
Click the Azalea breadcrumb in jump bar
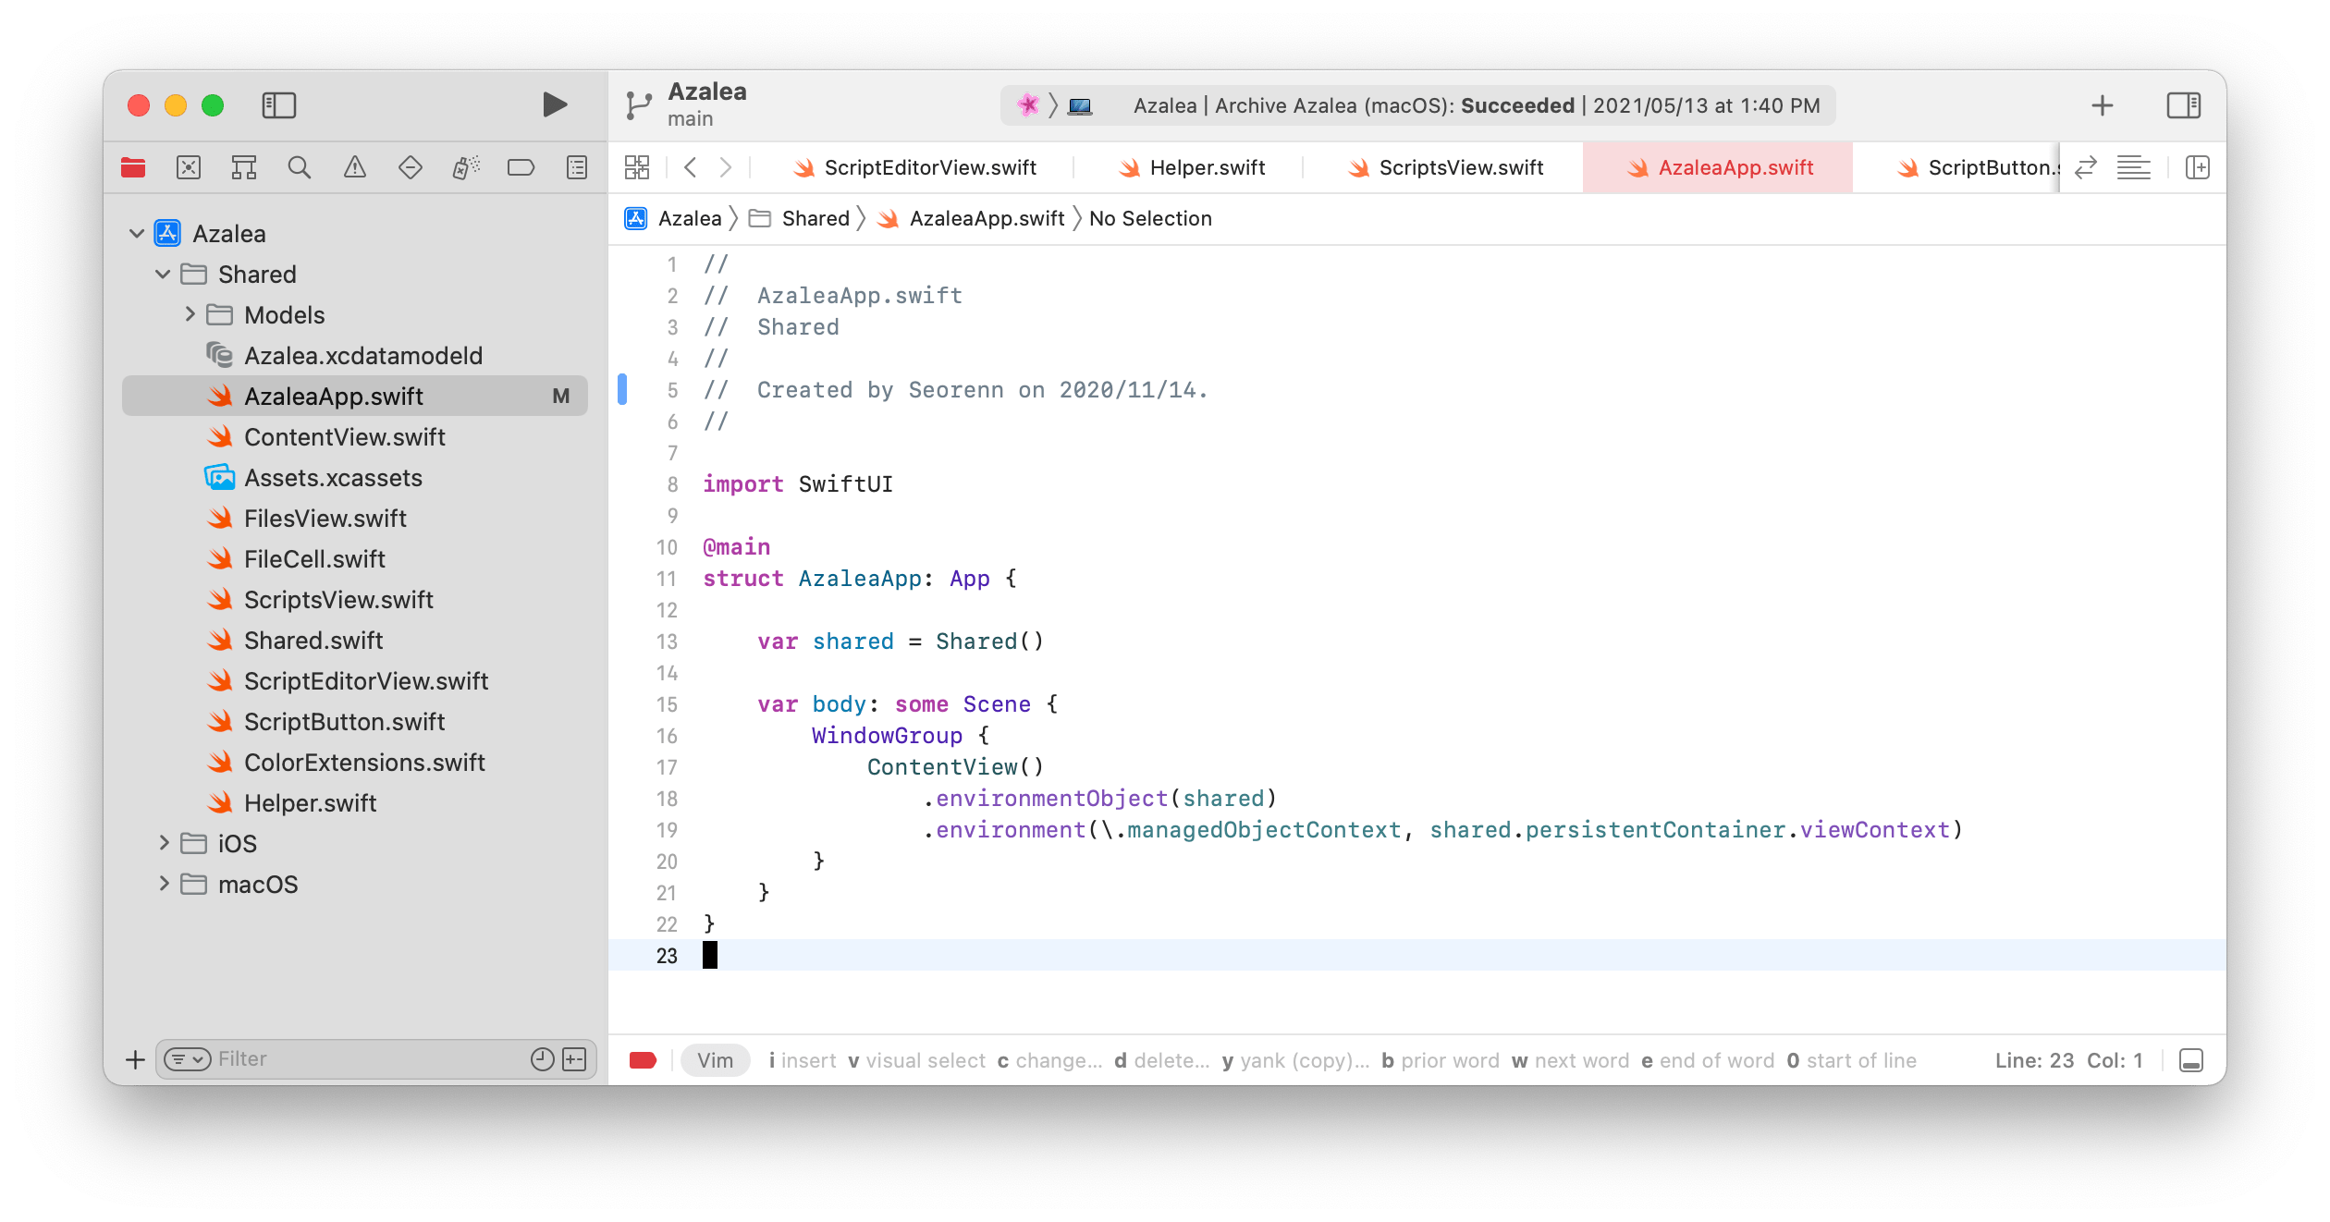[x=689, y=218]
